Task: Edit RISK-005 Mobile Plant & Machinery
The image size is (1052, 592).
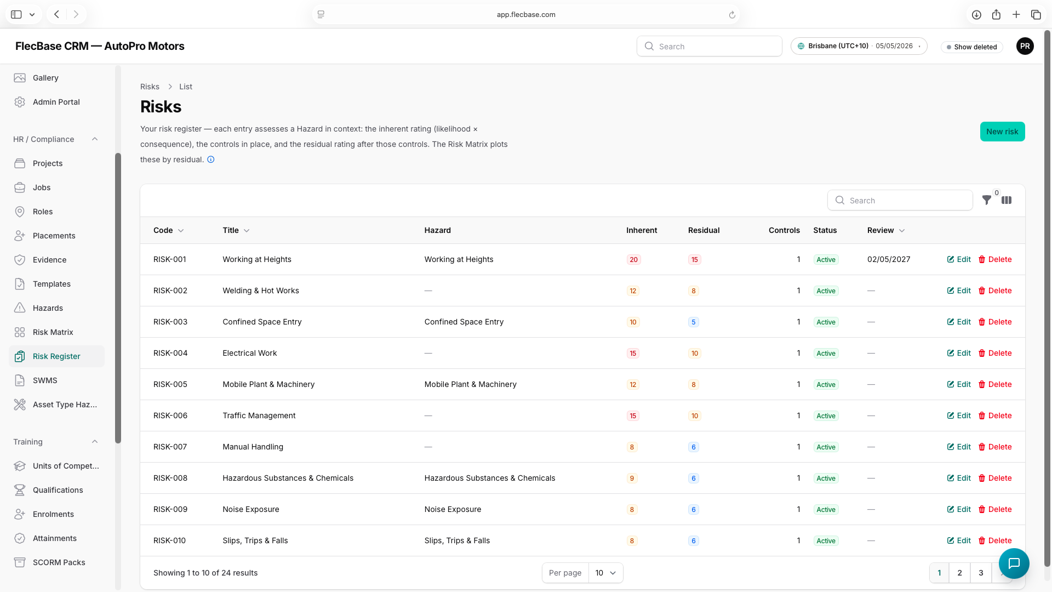Action: point(959,385)
